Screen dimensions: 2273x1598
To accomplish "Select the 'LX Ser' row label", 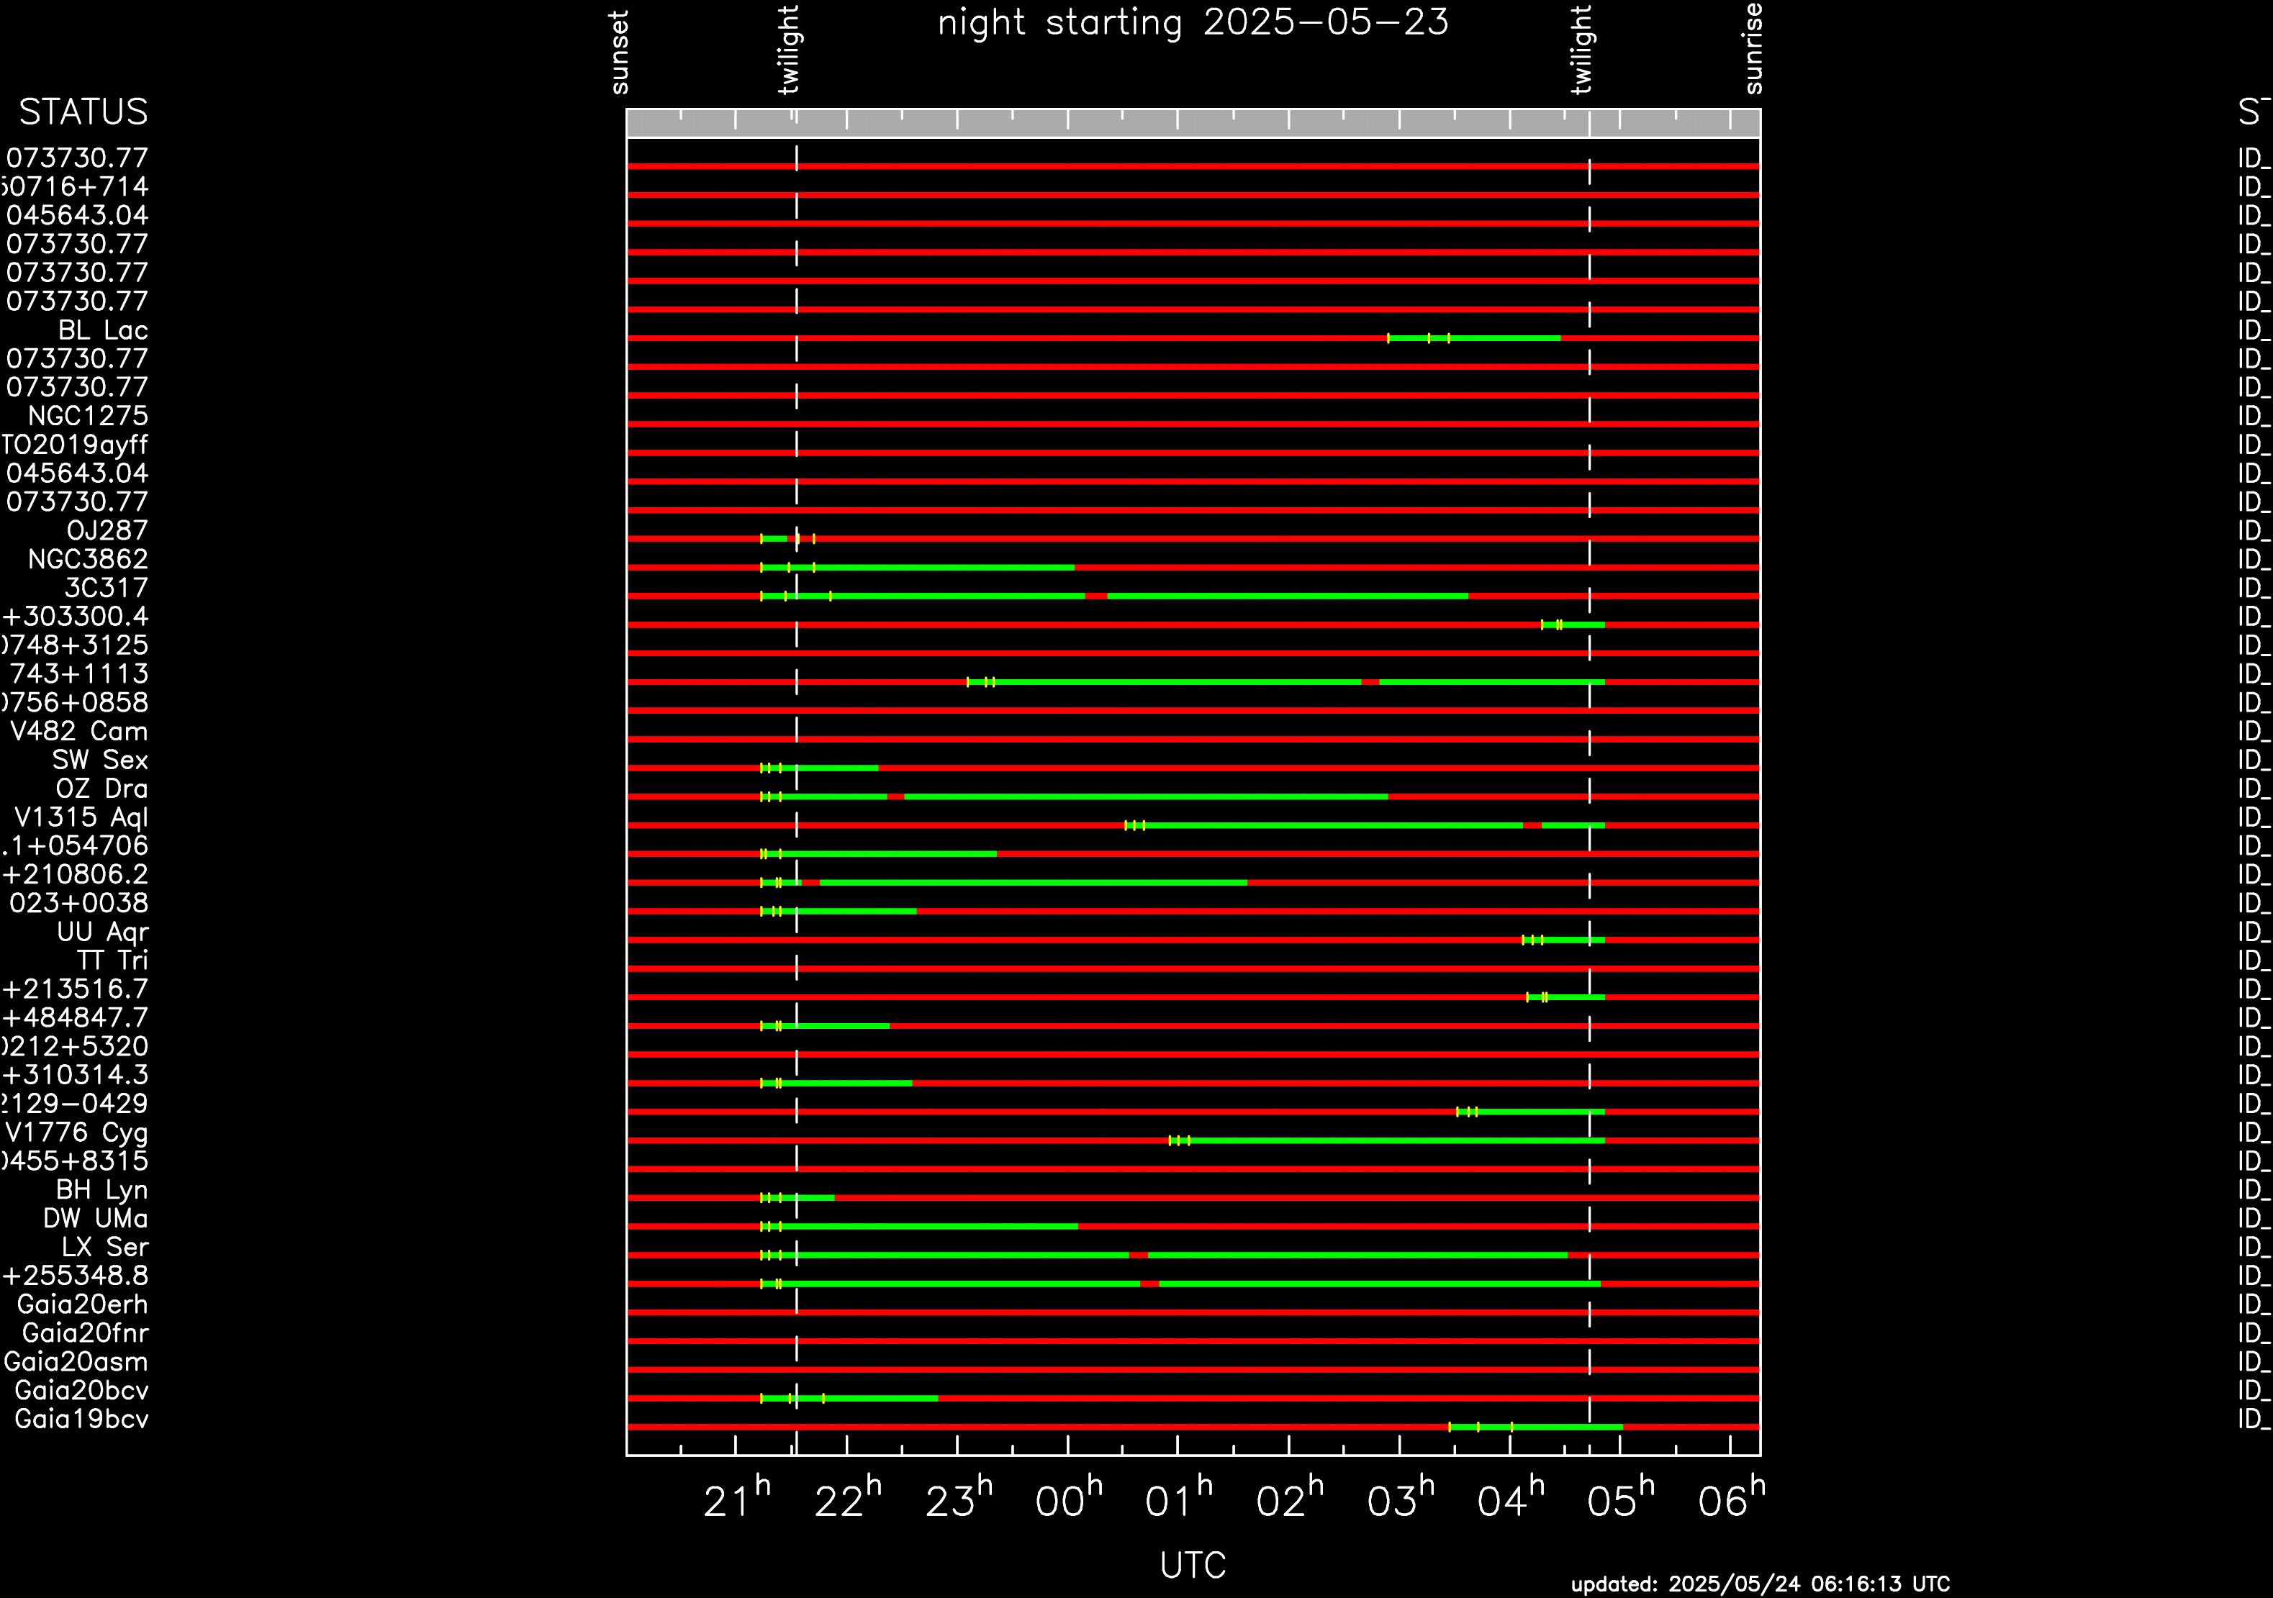I will coord(105,1248).
